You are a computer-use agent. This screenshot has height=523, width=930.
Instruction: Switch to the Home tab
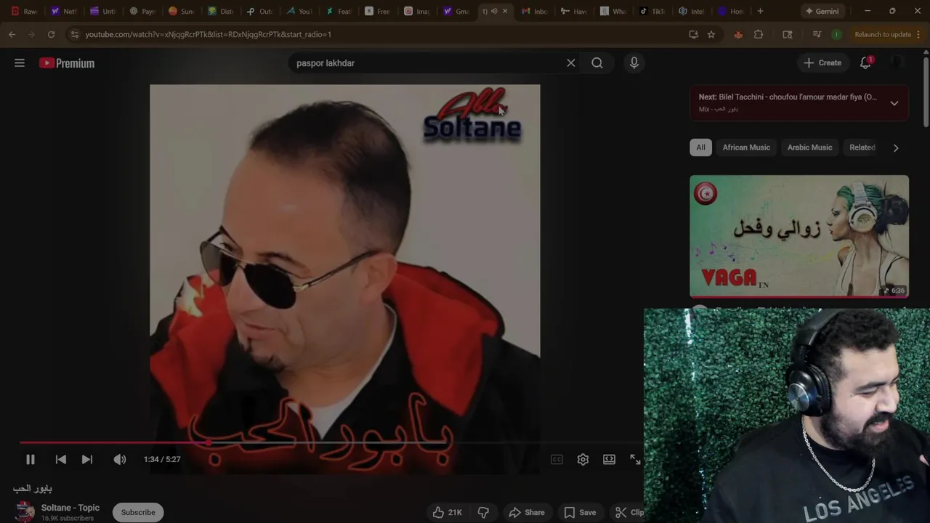[730, 11]
